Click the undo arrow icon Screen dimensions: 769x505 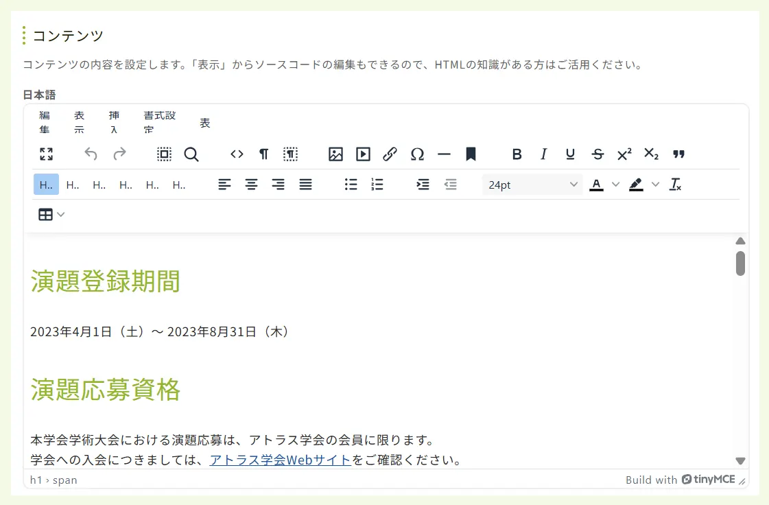coord(91,154)
